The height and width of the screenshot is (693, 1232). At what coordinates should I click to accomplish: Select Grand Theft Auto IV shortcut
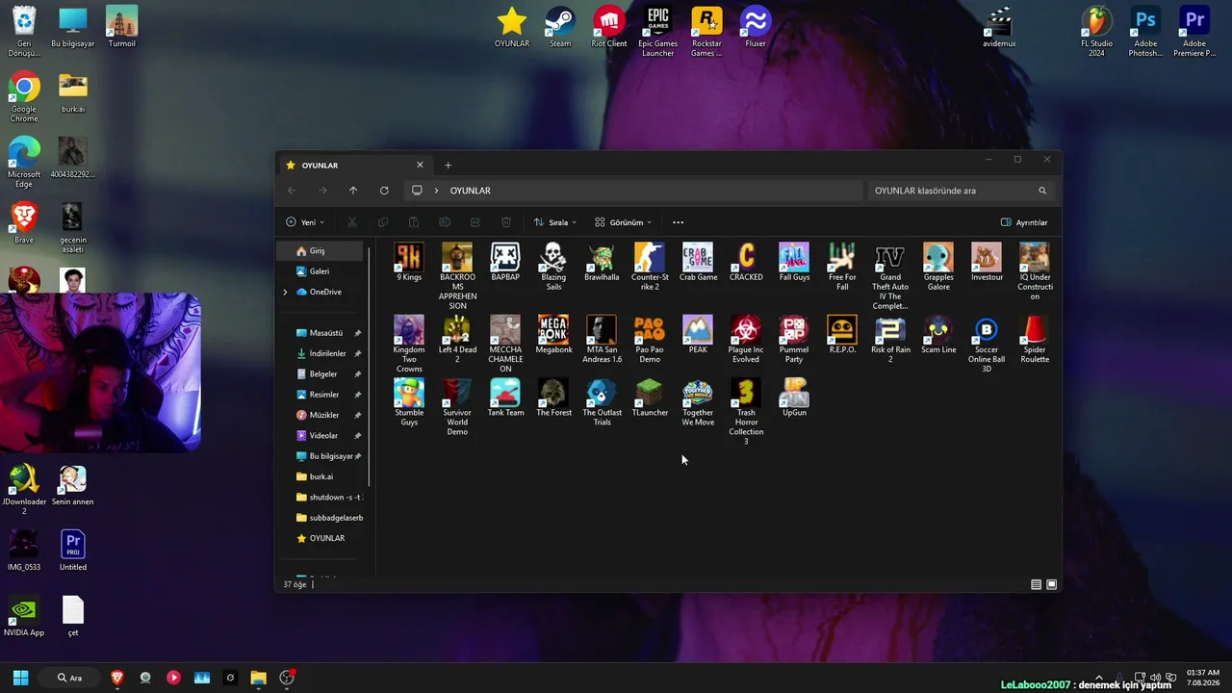pos(890,276)
